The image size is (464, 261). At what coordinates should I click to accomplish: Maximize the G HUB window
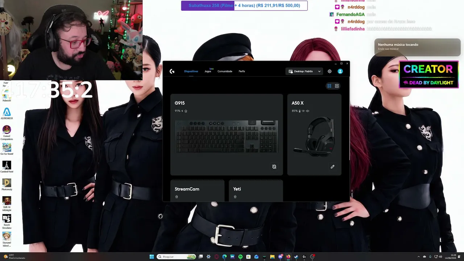tap(341, 63)
